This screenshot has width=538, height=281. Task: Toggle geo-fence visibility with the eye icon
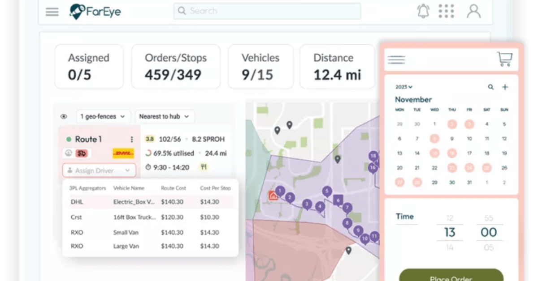(x=64, y=116)
